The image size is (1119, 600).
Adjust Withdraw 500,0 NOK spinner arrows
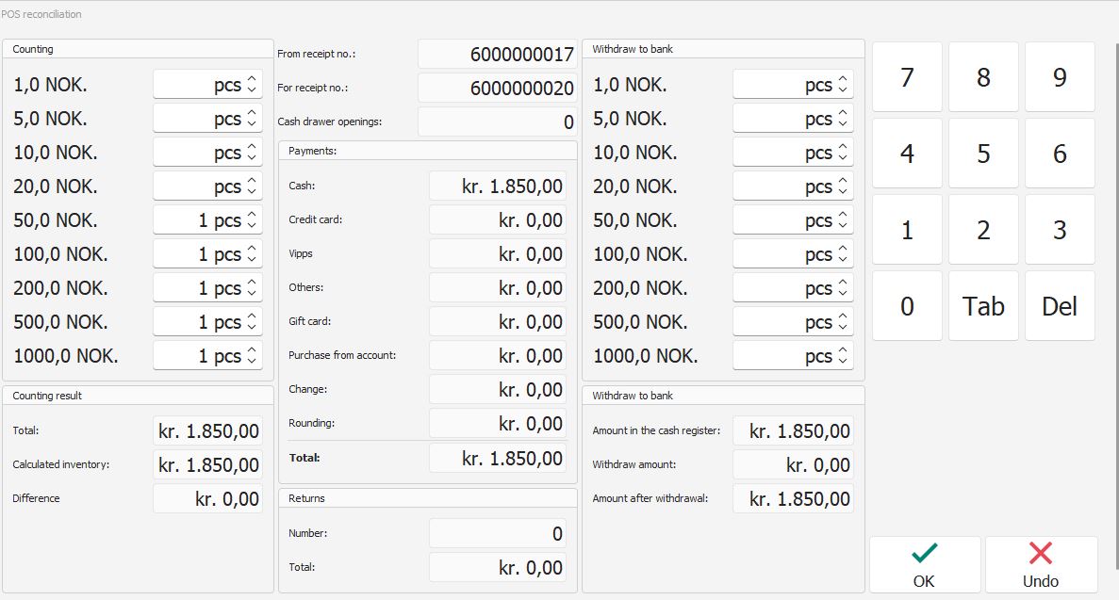(x=843, y=322)
